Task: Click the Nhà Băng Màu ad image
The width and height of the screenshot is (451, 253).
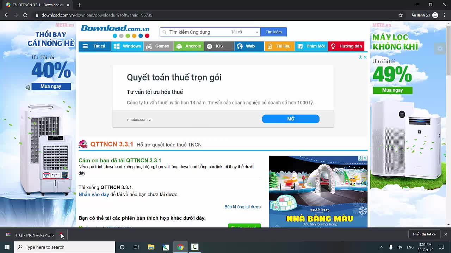Action: pos(318,192)
